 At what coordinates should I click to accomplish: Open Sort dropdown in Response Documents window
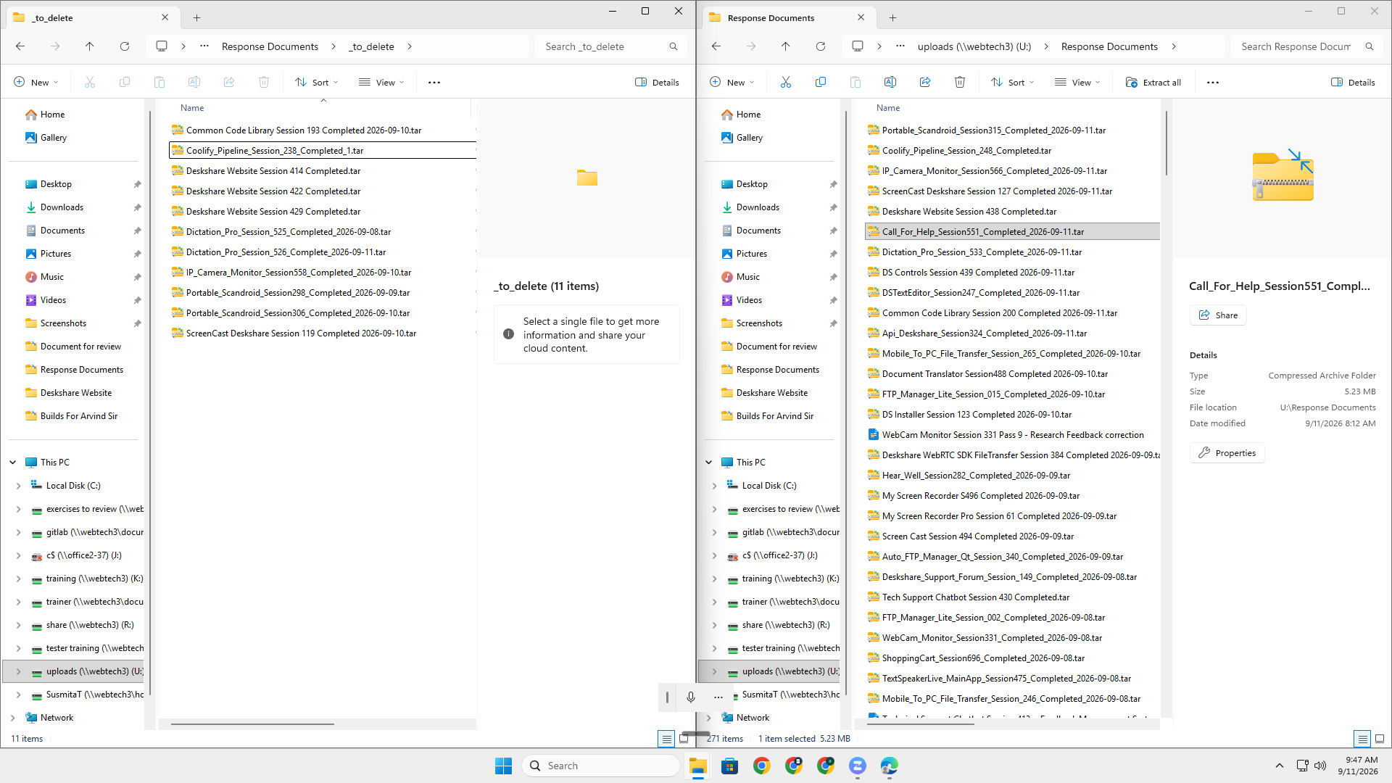pyautogui.click(x=1012, y=82)
